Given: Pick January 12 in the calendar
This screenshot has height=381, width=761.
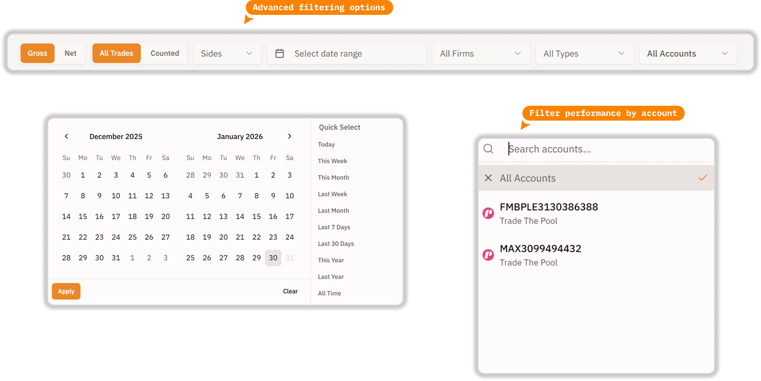Looking at the screenshot, I should point(207,217).
